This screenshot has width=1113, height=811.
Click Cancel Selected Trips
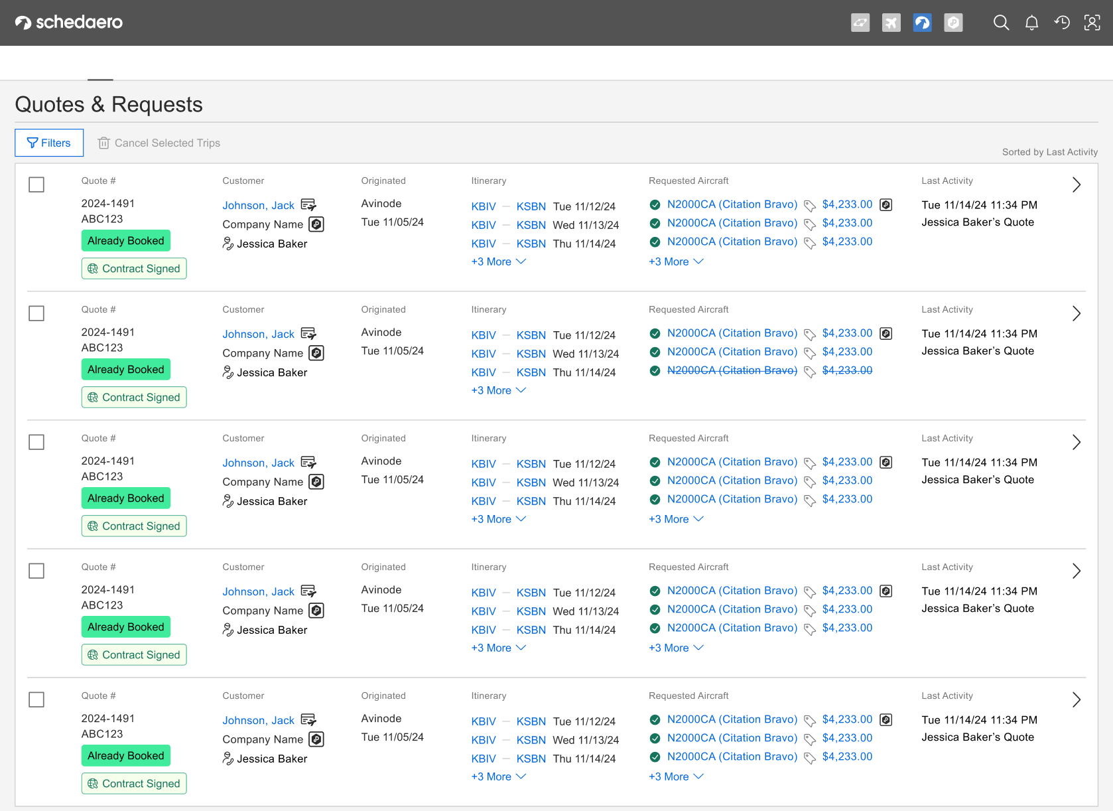(159, 143)
